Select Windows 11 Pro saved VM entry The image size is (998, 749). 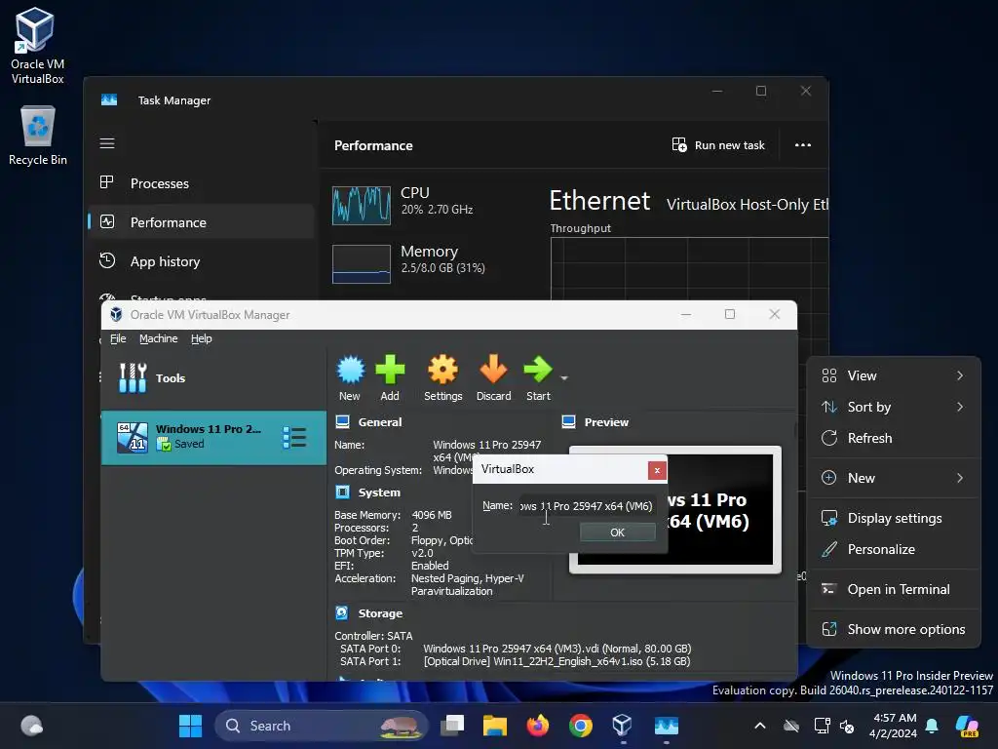(x=213, y=438)
